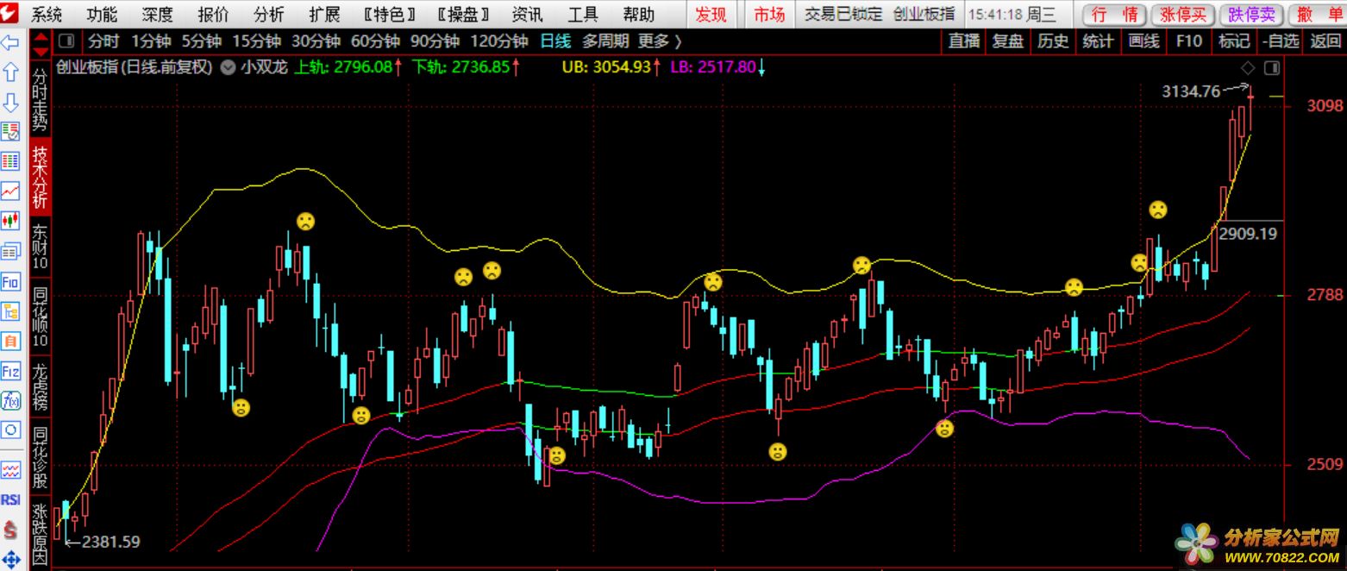The image size is (1347, 571).
Task: Open the line trend chart icon in left toolbar
Action: 10,191
